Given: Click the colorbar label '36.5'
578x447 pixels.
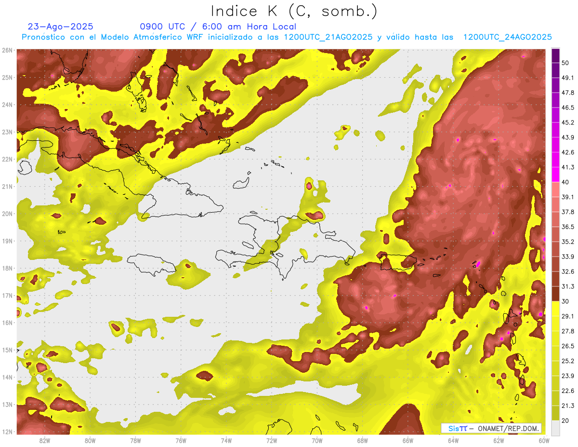Looking at the screenshot, I should tap(567, 227).
